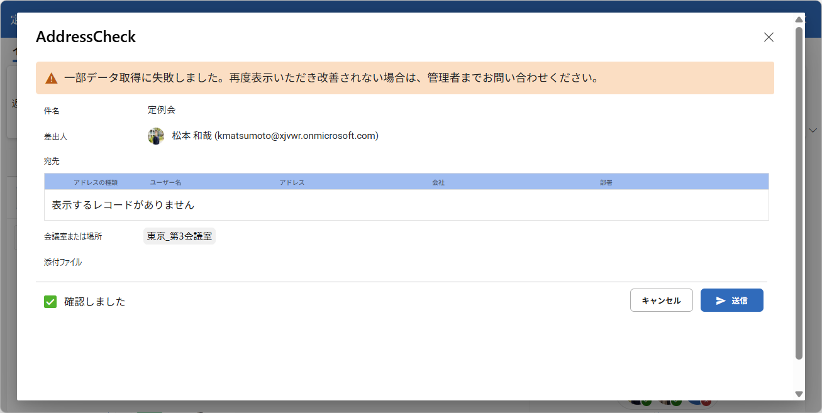
Task: Click the dialog vertical scrollbar thumb
Action: [x=799, y=193]
